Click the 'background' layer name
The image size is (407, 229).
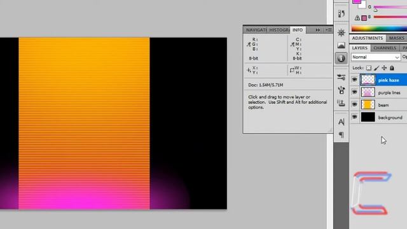click(x=390, y=118)
